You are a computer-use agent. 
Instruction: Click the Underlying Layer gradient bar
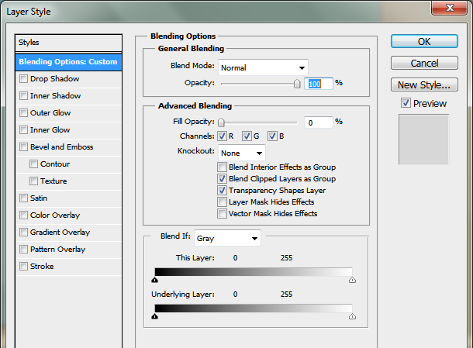pyautogui.click(x=254, y=308)
